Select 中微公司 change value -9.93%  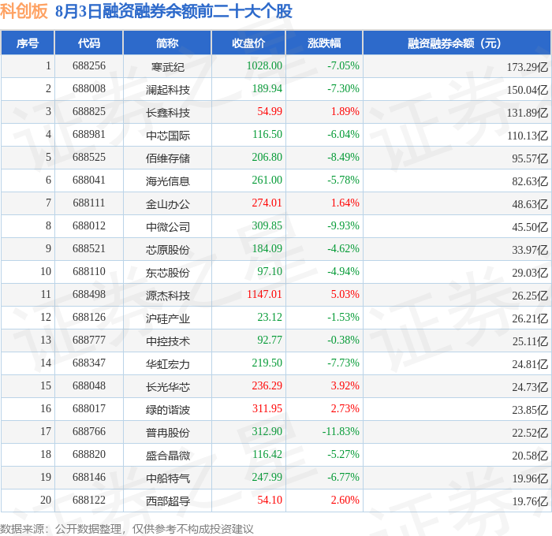343,226
